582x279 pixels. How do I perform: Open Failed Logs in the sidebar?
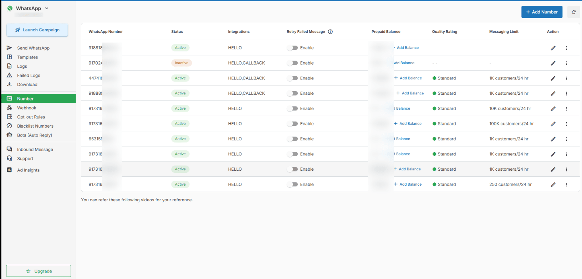pyautogui.click(x=29, y=76)
